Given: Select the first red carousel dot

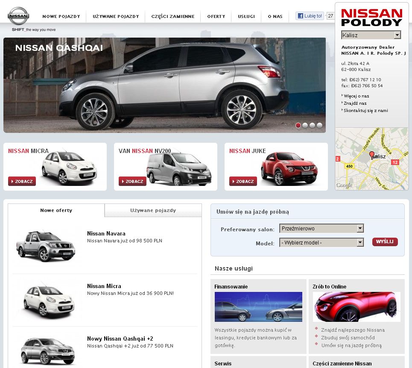Looking at the screenshot, I should click(x=298, y=125).
